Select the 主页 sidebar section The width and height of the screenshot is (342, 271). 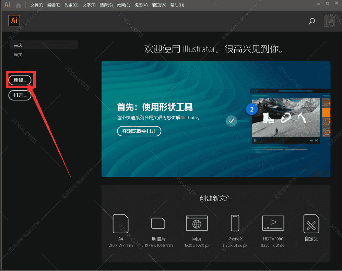pos(18,45)
